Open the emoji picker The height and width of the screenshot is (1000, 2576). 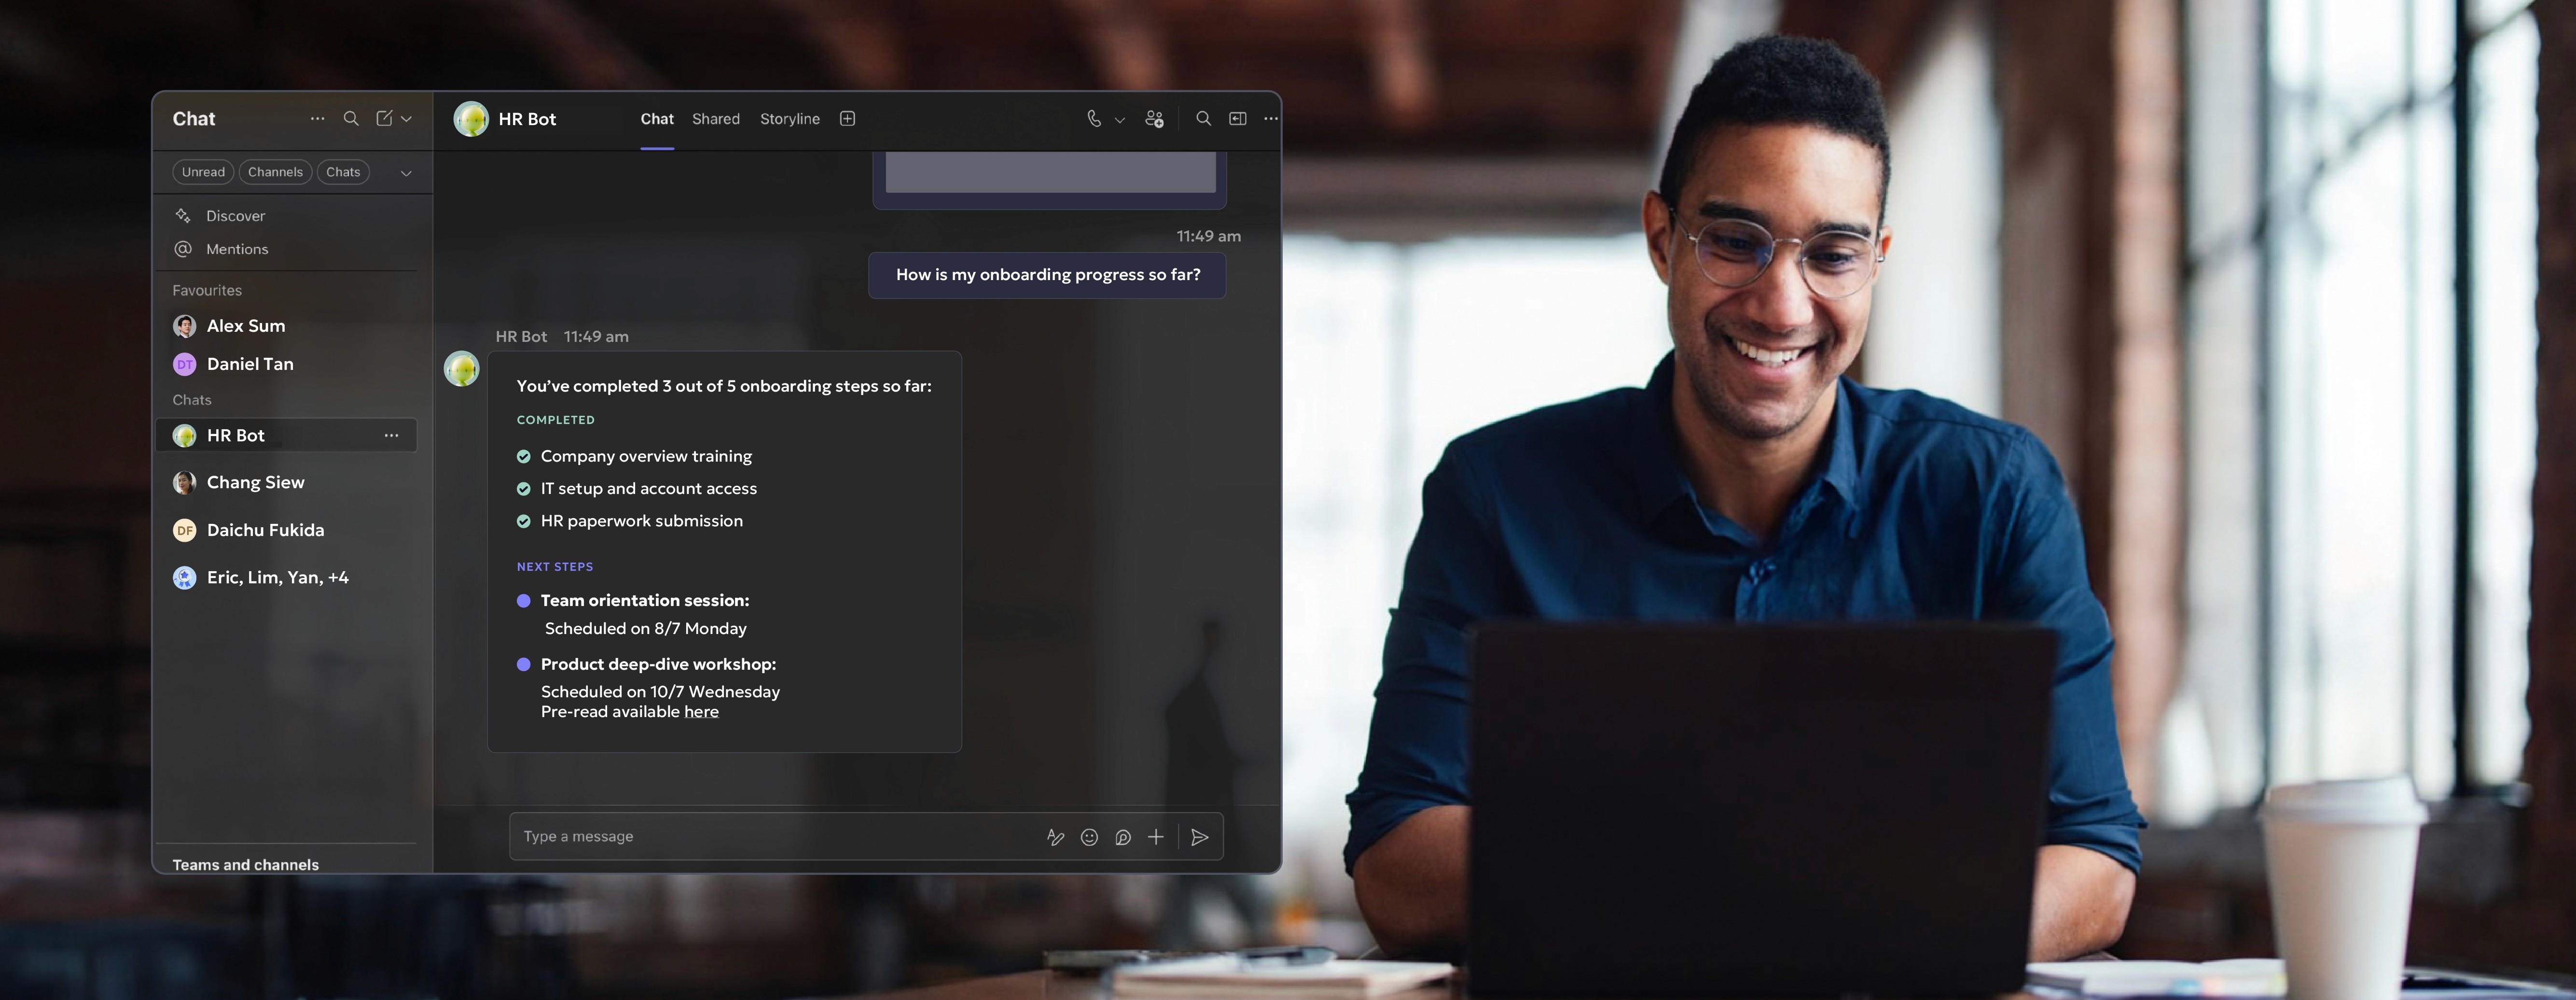[1090, 838]
